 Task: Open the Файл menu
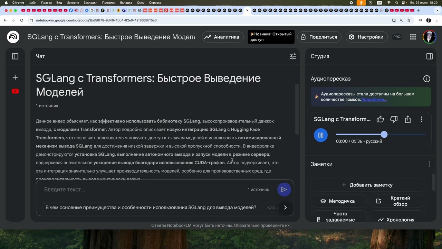pos(32,3)
